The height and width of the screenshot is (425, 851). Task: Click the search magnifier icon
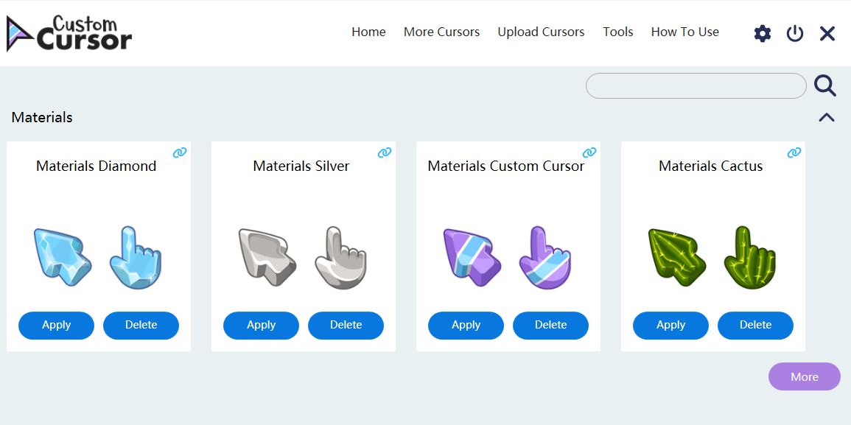[x=825, y=85]
